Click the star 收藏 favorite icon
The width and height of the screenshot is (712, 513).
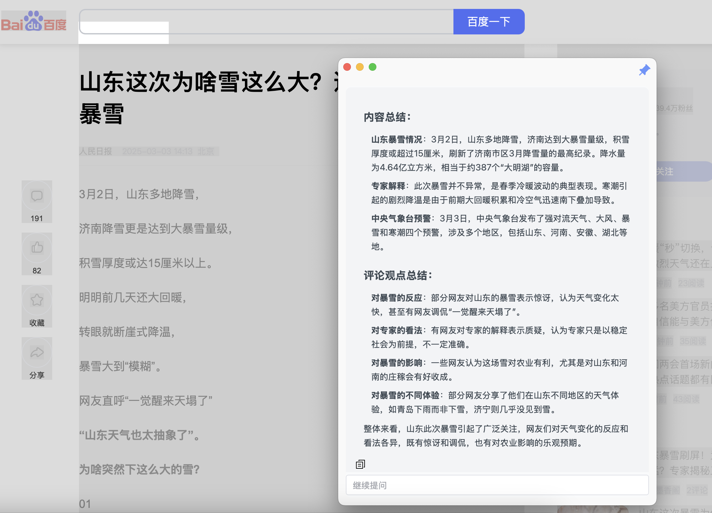click(37, 300)
